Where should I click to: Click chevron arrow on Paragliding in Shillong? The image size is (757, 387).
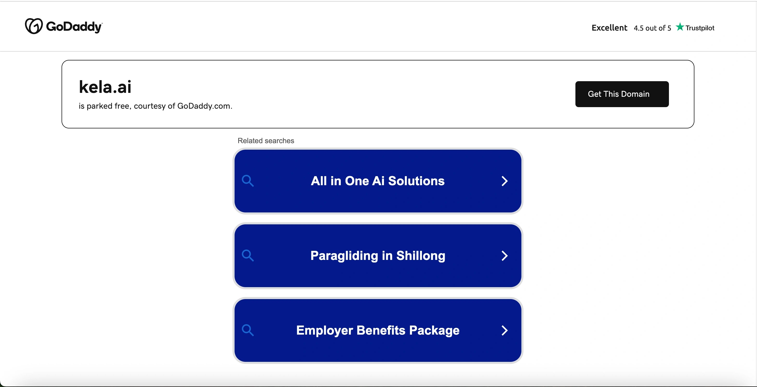pyautogui.click(x=504, y=256)
